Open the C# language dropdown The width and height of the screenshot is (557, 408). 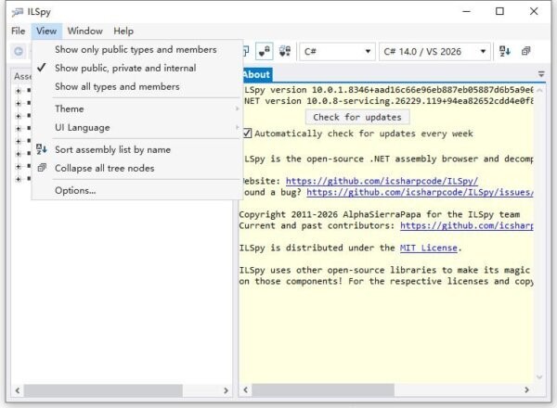click(x=337, y=52)
